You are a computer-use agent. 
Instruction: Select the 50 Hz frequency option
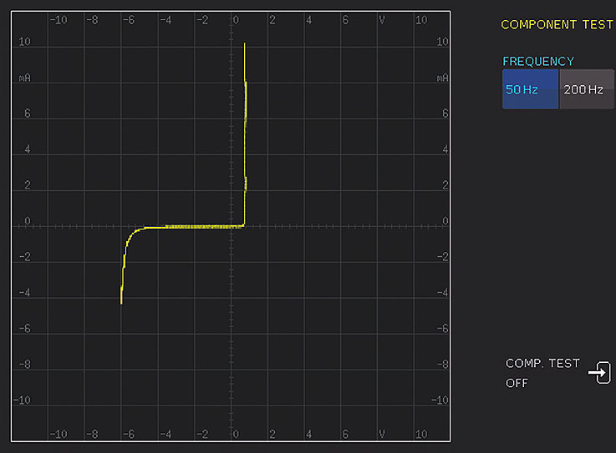[x=529, y=89]
